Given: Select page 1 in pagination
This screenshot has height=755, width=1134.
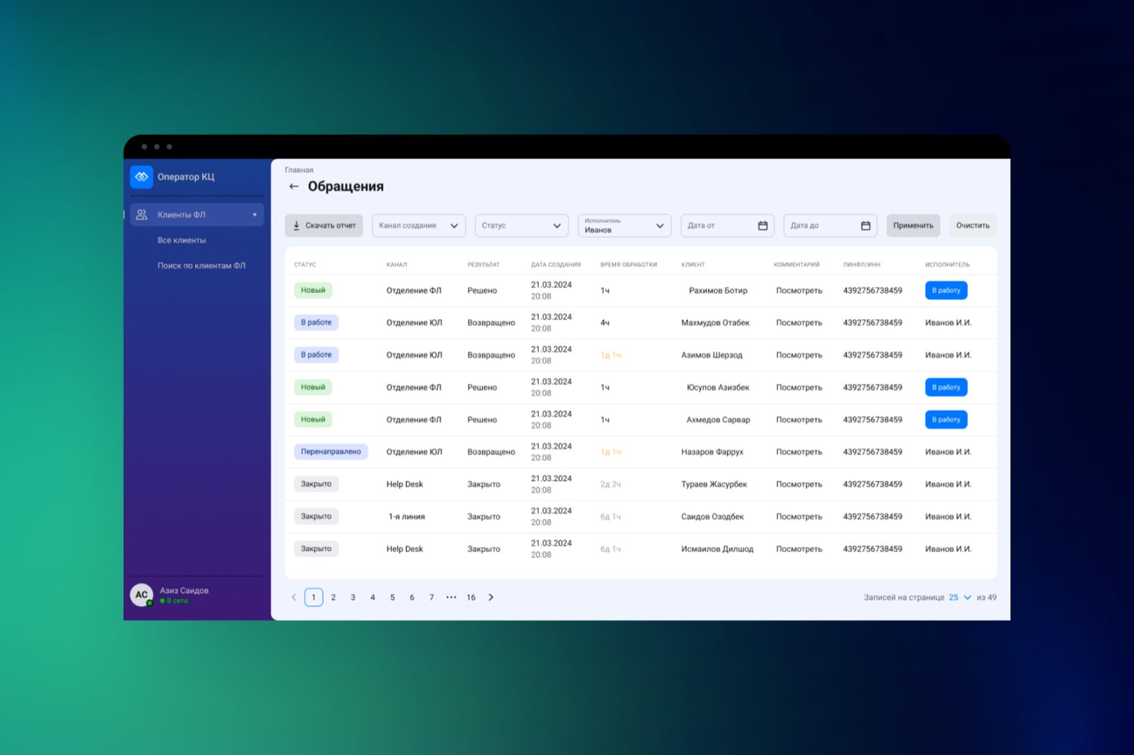Looking at the screenshot, I should click(x=314, y=598).
